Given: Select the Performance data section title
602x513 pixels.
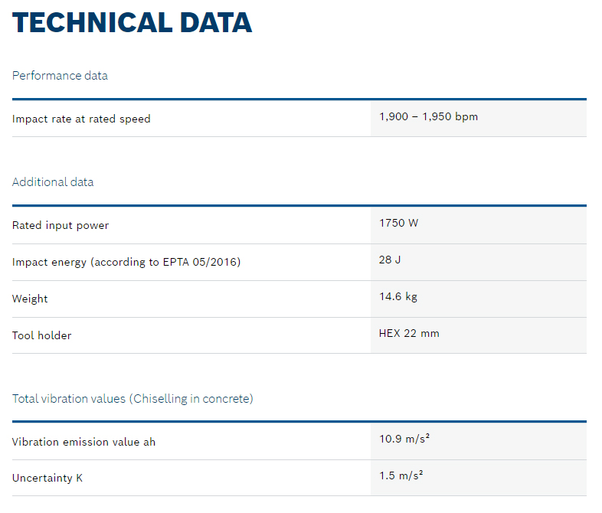Looking at the screenshot, I should 60,76.
